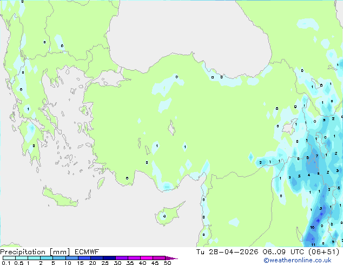Click the legend scale label '0.1'
Viewport: 343px width, 265px height.
click(x=6, y=263)
